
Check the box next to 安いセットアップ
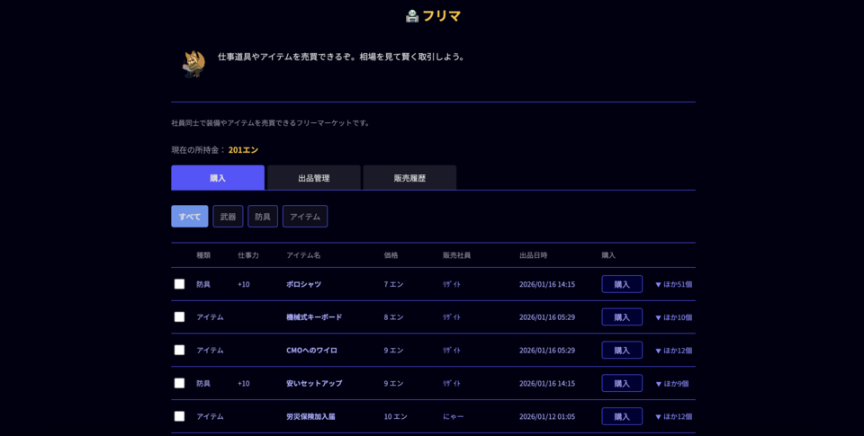pos(179,383)
